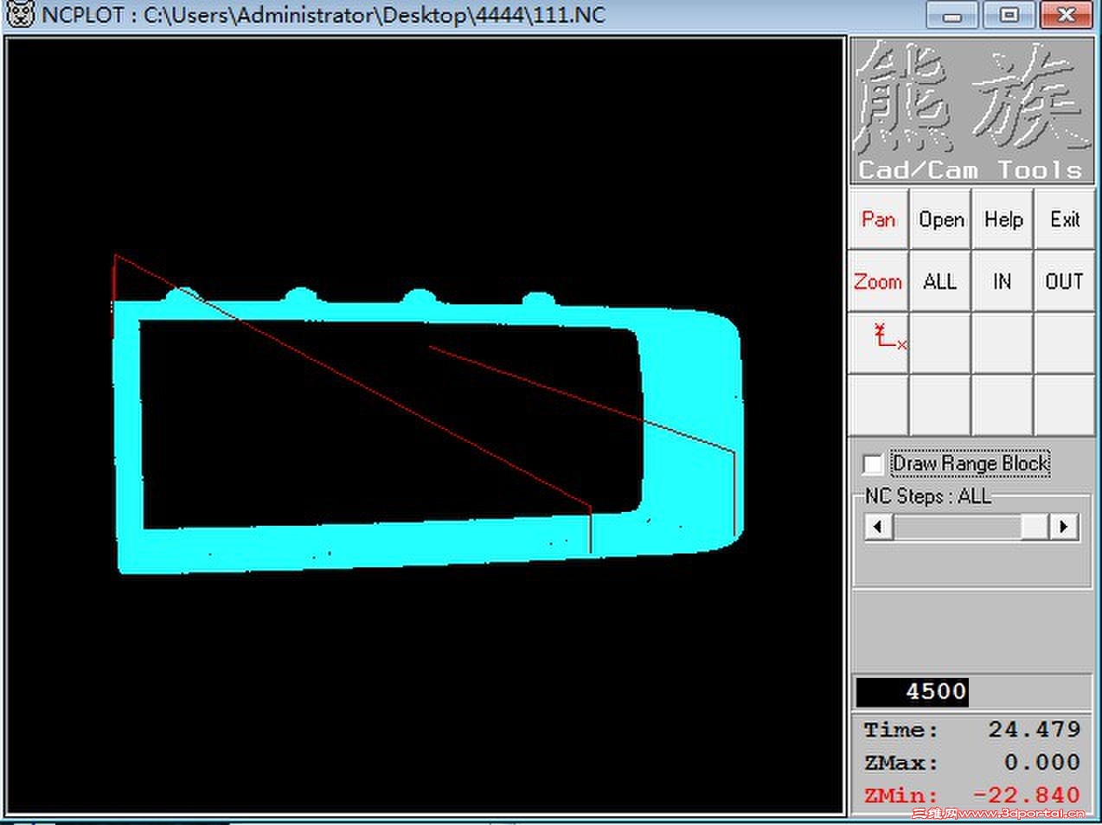The width and height of the screenshot is (1102, 825).
Task: Select the Zoom tool button
Action: 878,281
